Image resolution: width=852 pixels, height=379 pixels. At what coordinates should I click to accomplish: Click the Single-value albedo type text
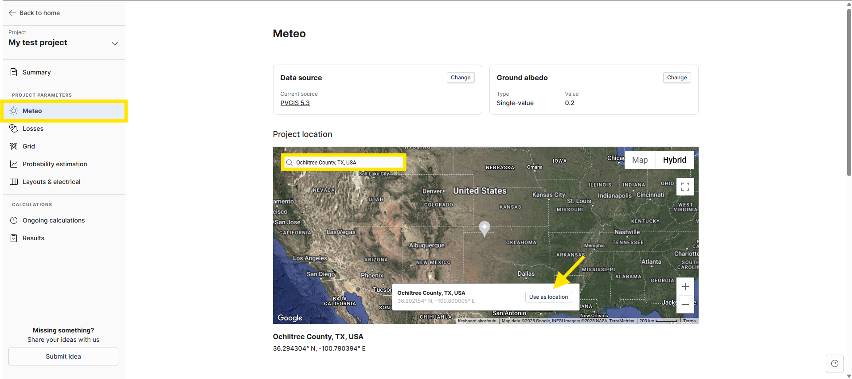coord(515,103)
